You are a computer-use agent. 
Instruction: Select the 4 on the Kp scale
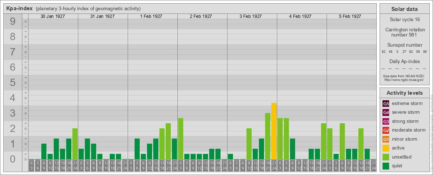[13, 98]
